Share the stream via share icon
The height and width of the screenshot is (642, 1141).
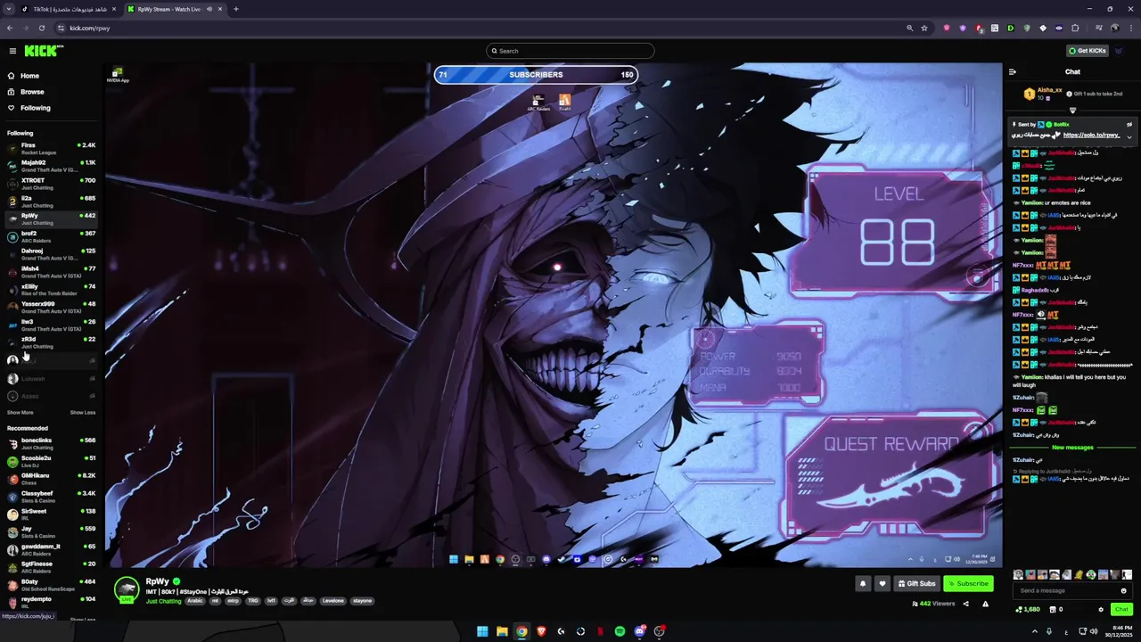tap(965, 605)
